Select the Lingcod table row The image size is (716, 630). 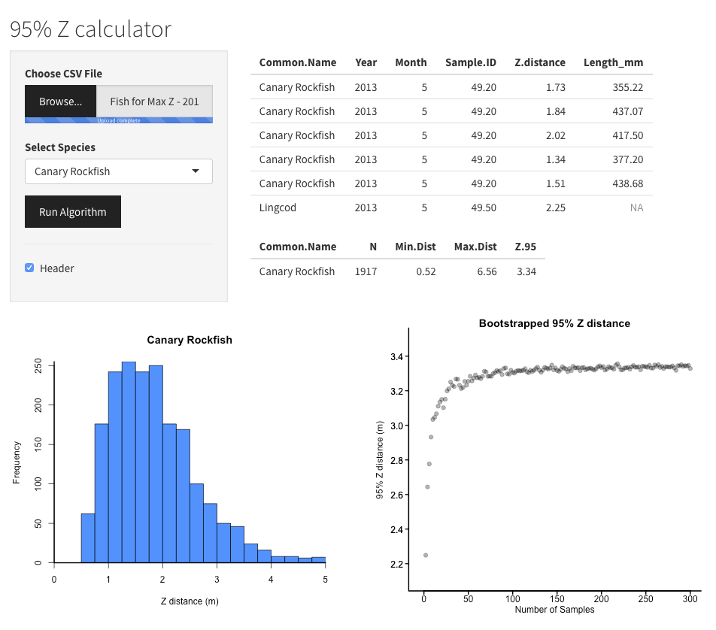451,207
